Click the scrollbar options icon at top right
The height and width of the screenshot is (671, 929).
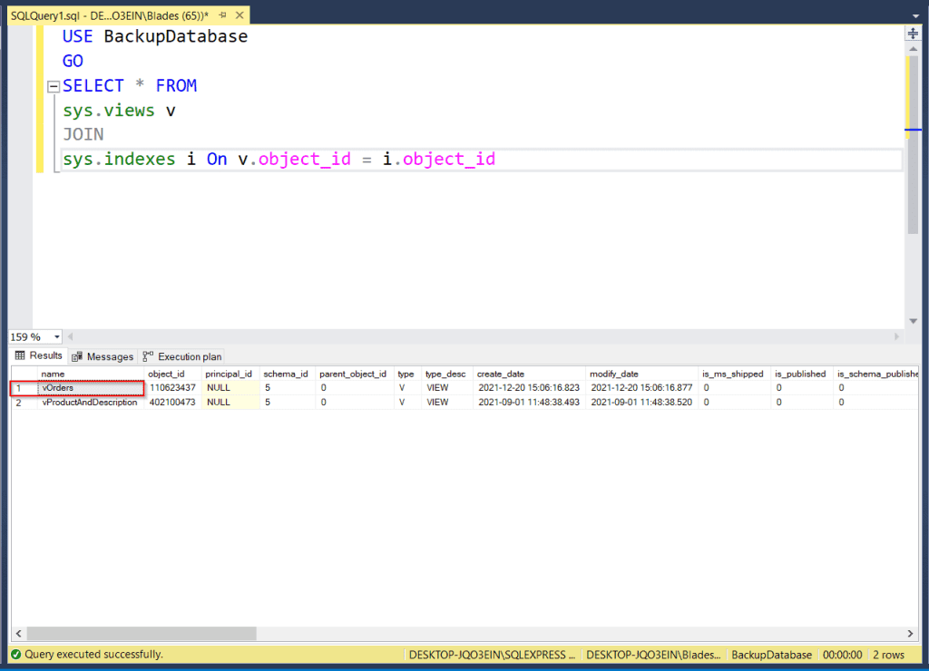[913, 33]
